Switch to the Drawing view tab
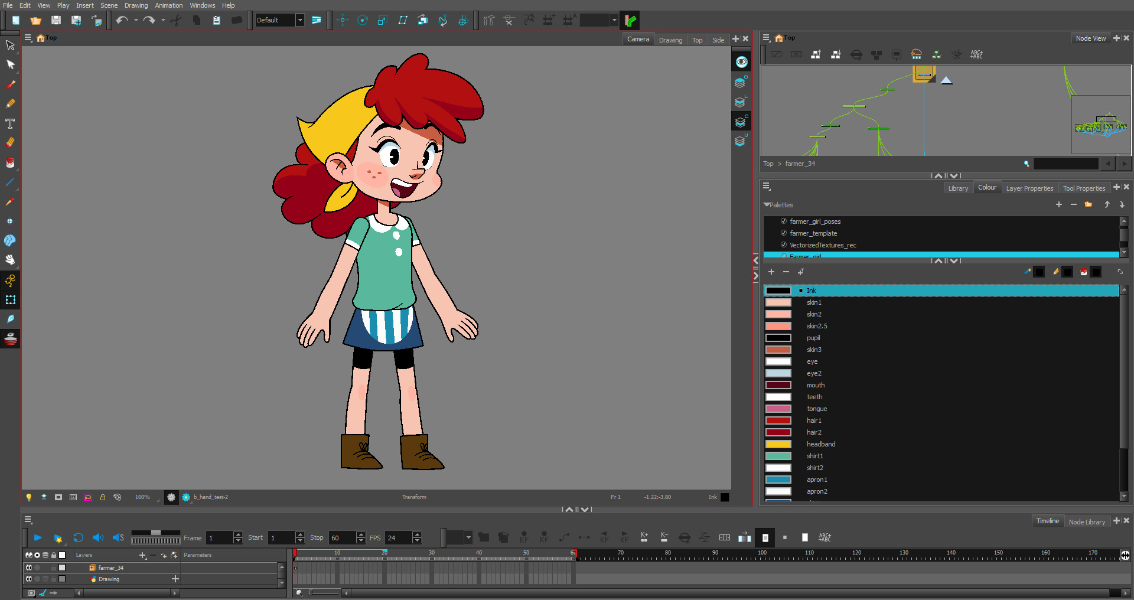Screen dimensions: 1134x600 [670, 40]
